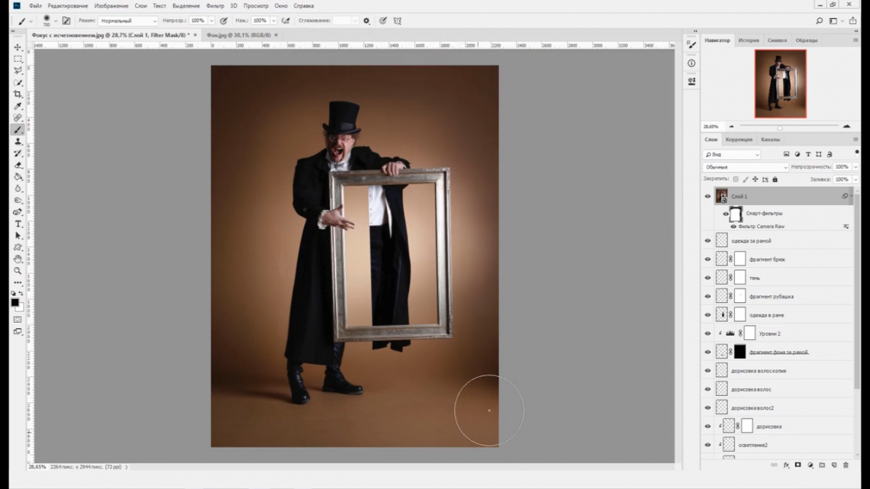The image size is (870, 489).
Task: Click the Navigator preview thumbnail
Action: click(780, 84)
